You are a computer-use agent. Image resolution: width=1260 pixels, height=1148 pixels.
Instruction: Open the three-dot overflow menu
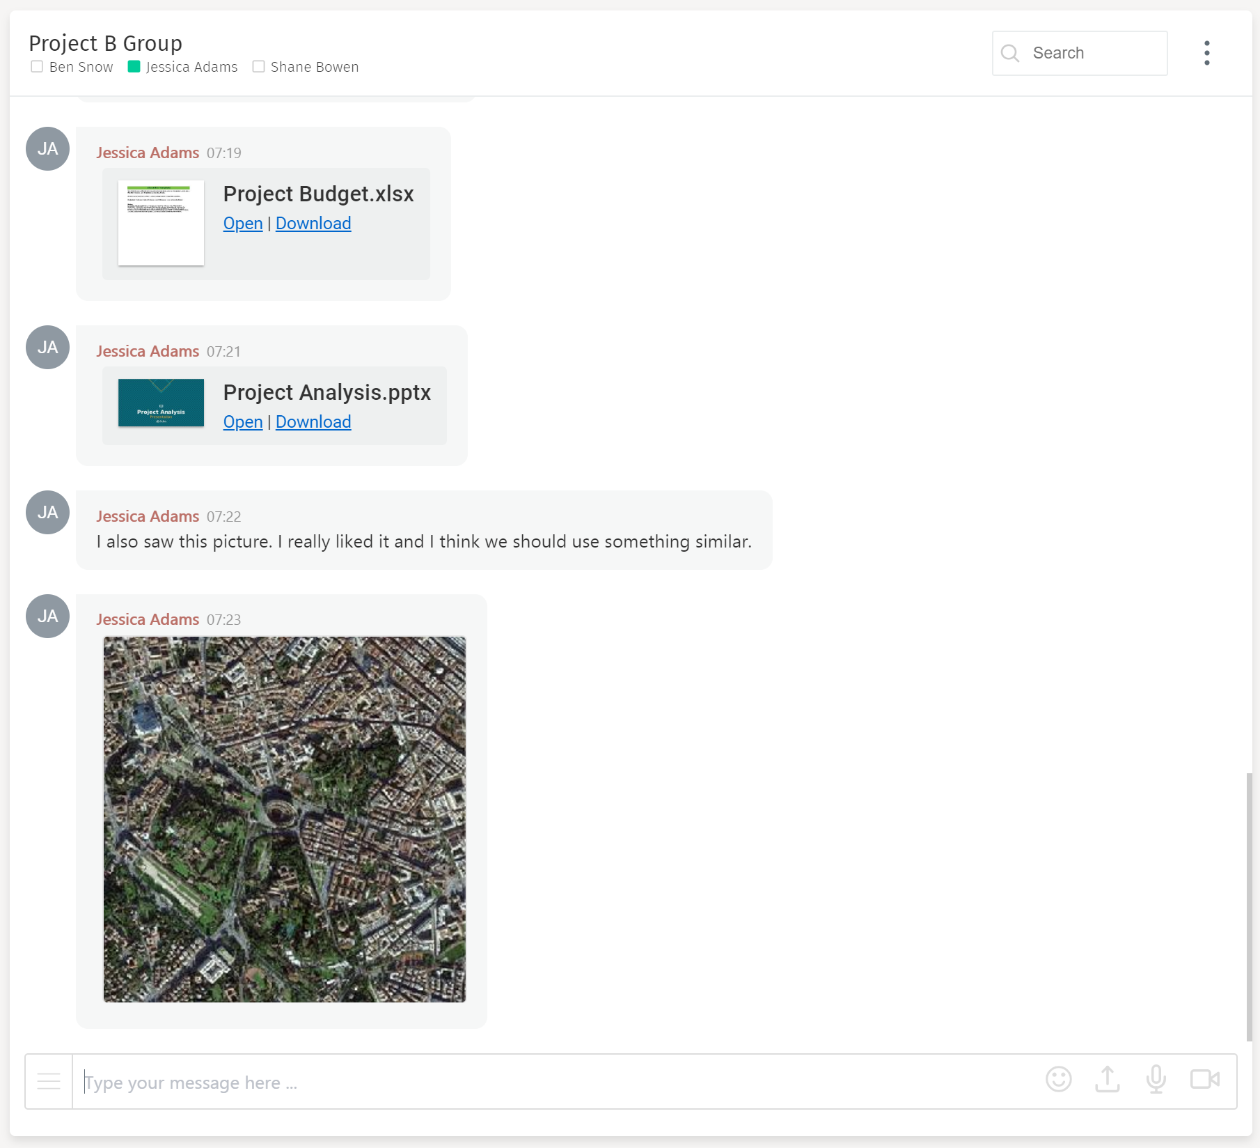coord(1206,52)
